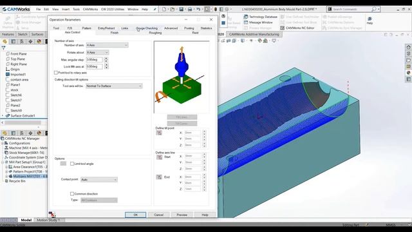412x232 pixels.
Task: Open the Tool axis will be dropdown
Action: (114, 86)
